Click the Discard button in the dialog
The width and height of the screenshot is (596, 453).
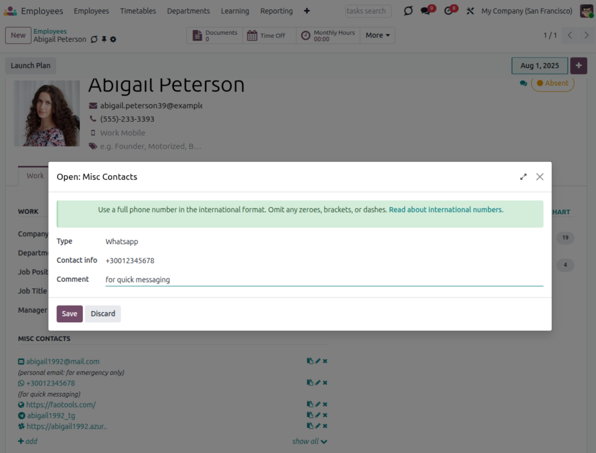tap(103, 314)
